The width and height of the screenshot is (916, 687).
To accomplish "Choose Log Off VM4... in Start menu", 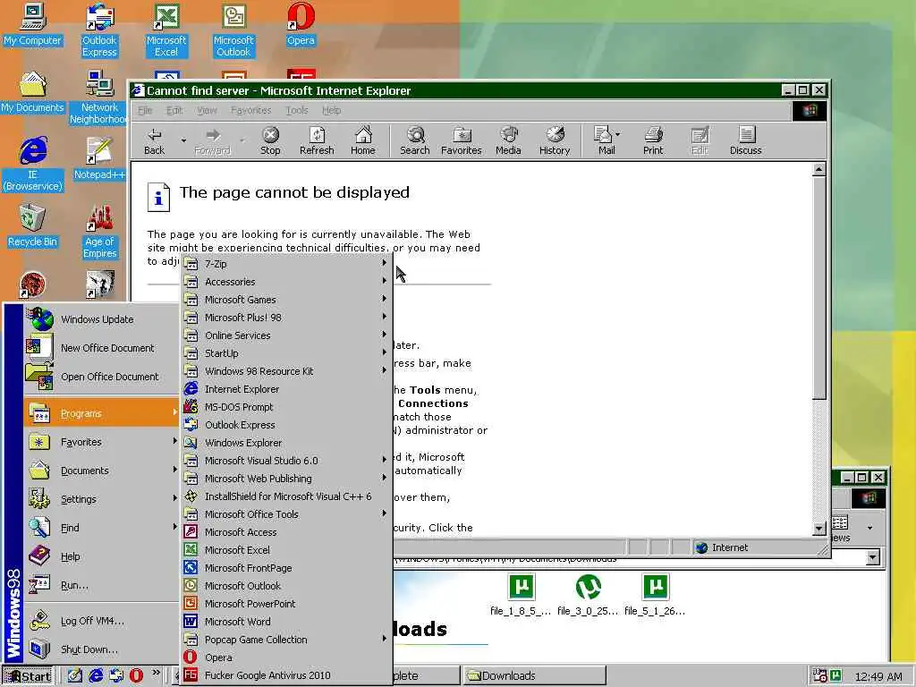I will click(102, 621).
